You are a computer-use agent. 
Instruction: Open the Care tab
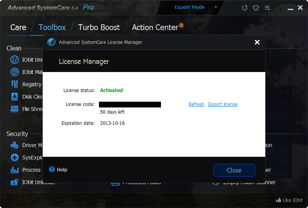18,27
